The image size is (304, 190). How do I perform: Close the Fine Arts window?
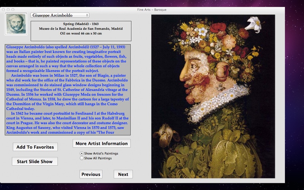[3, 9]
